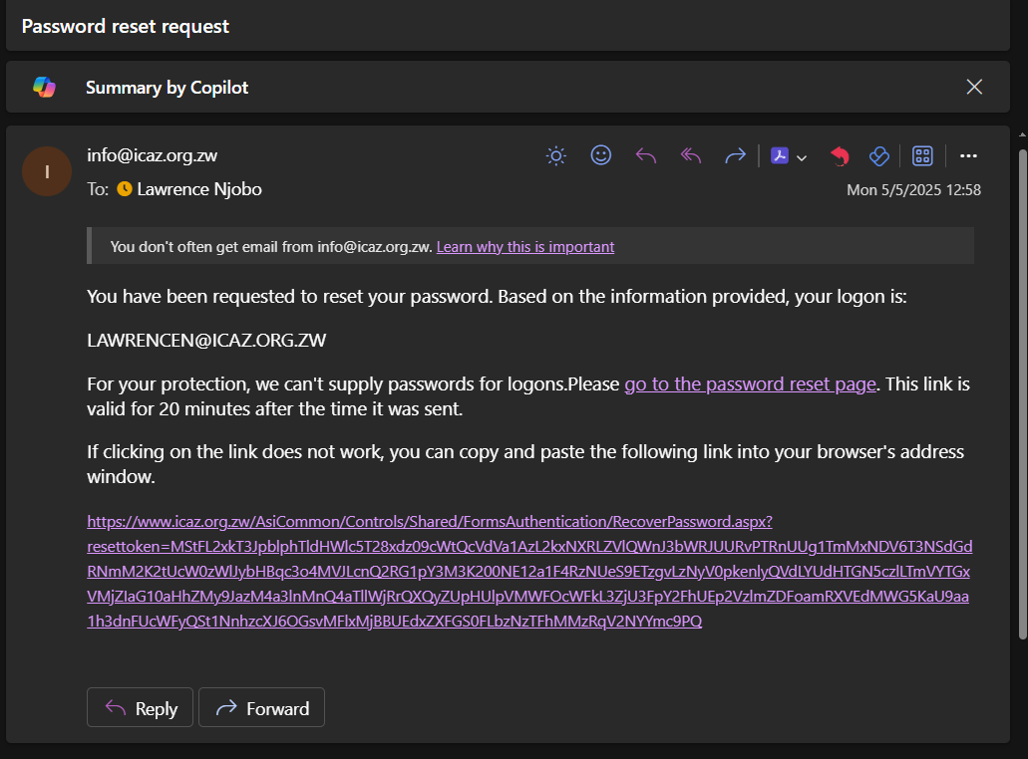Image resolution: width=1028 pixels, height=759 pixels.
Task: Open the "Learn why this is important" link
Action: 525,247
